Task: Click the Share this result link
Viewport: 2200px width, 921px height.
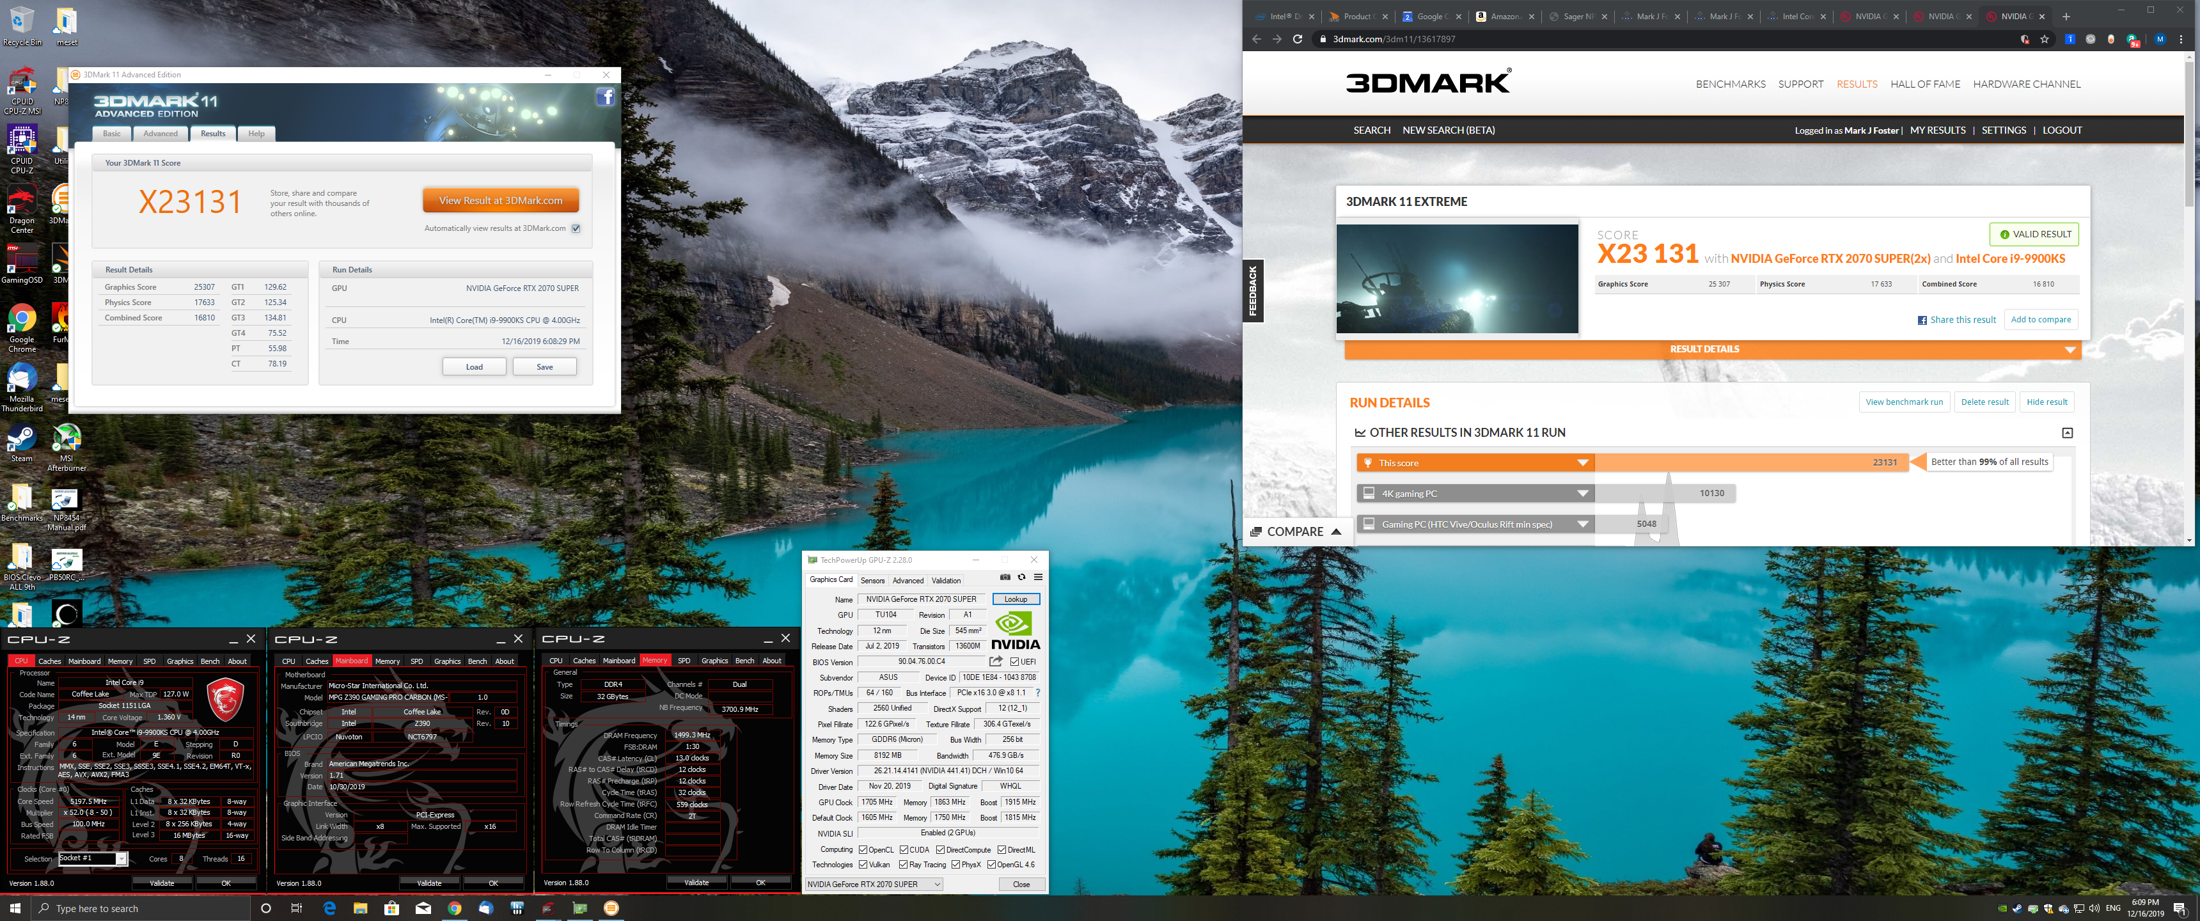Action: coord(1956,320)
